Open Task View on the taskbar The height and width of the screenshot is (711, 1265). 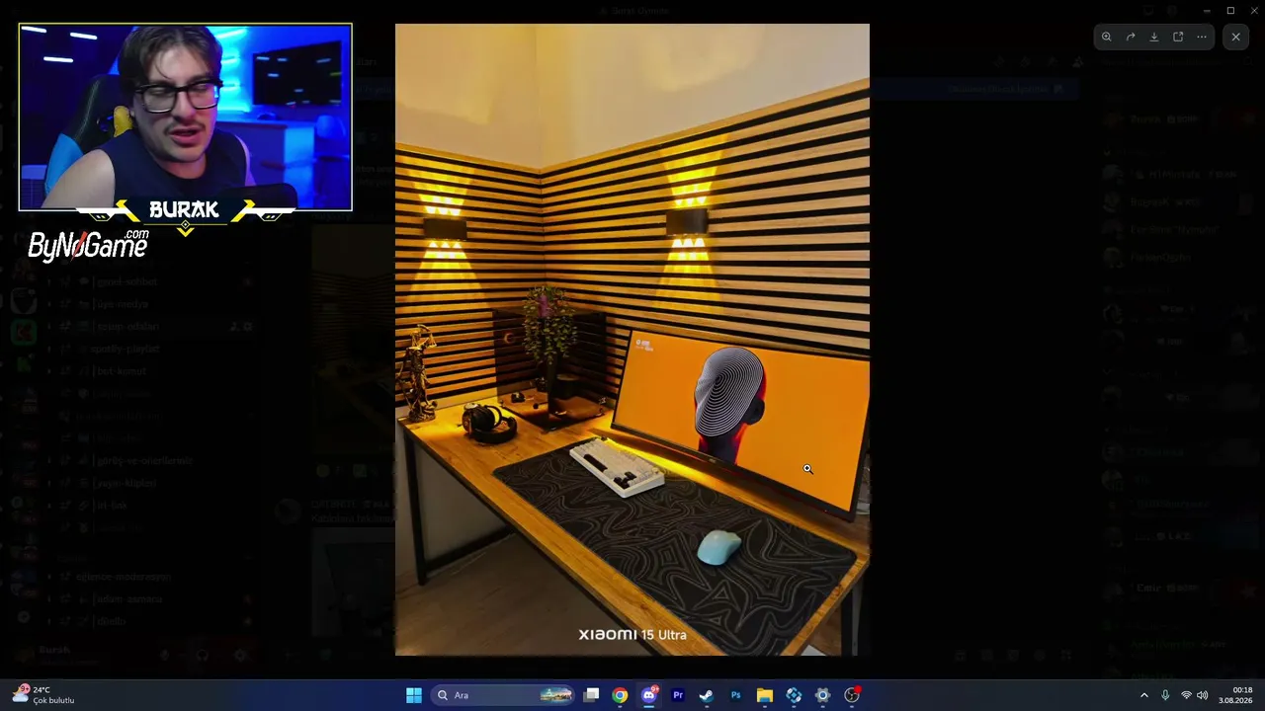coord(591,695)
